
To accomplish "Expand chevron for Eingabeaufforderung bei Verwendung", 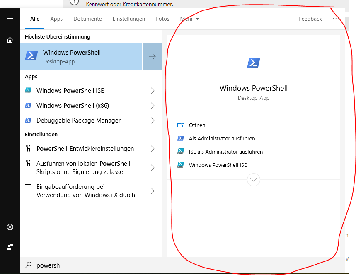I will tap(153, 191).
